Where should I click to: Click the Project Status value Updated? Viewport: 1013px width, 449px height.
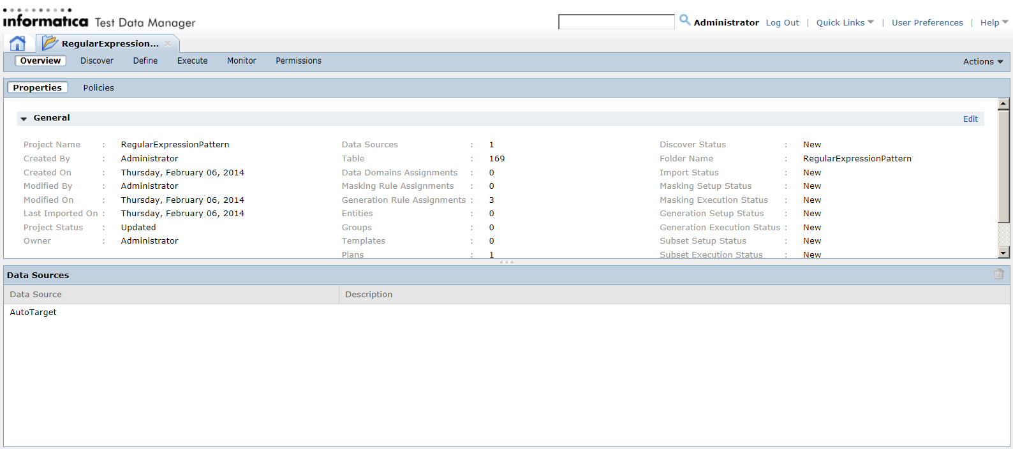click(x=138, y=228)
